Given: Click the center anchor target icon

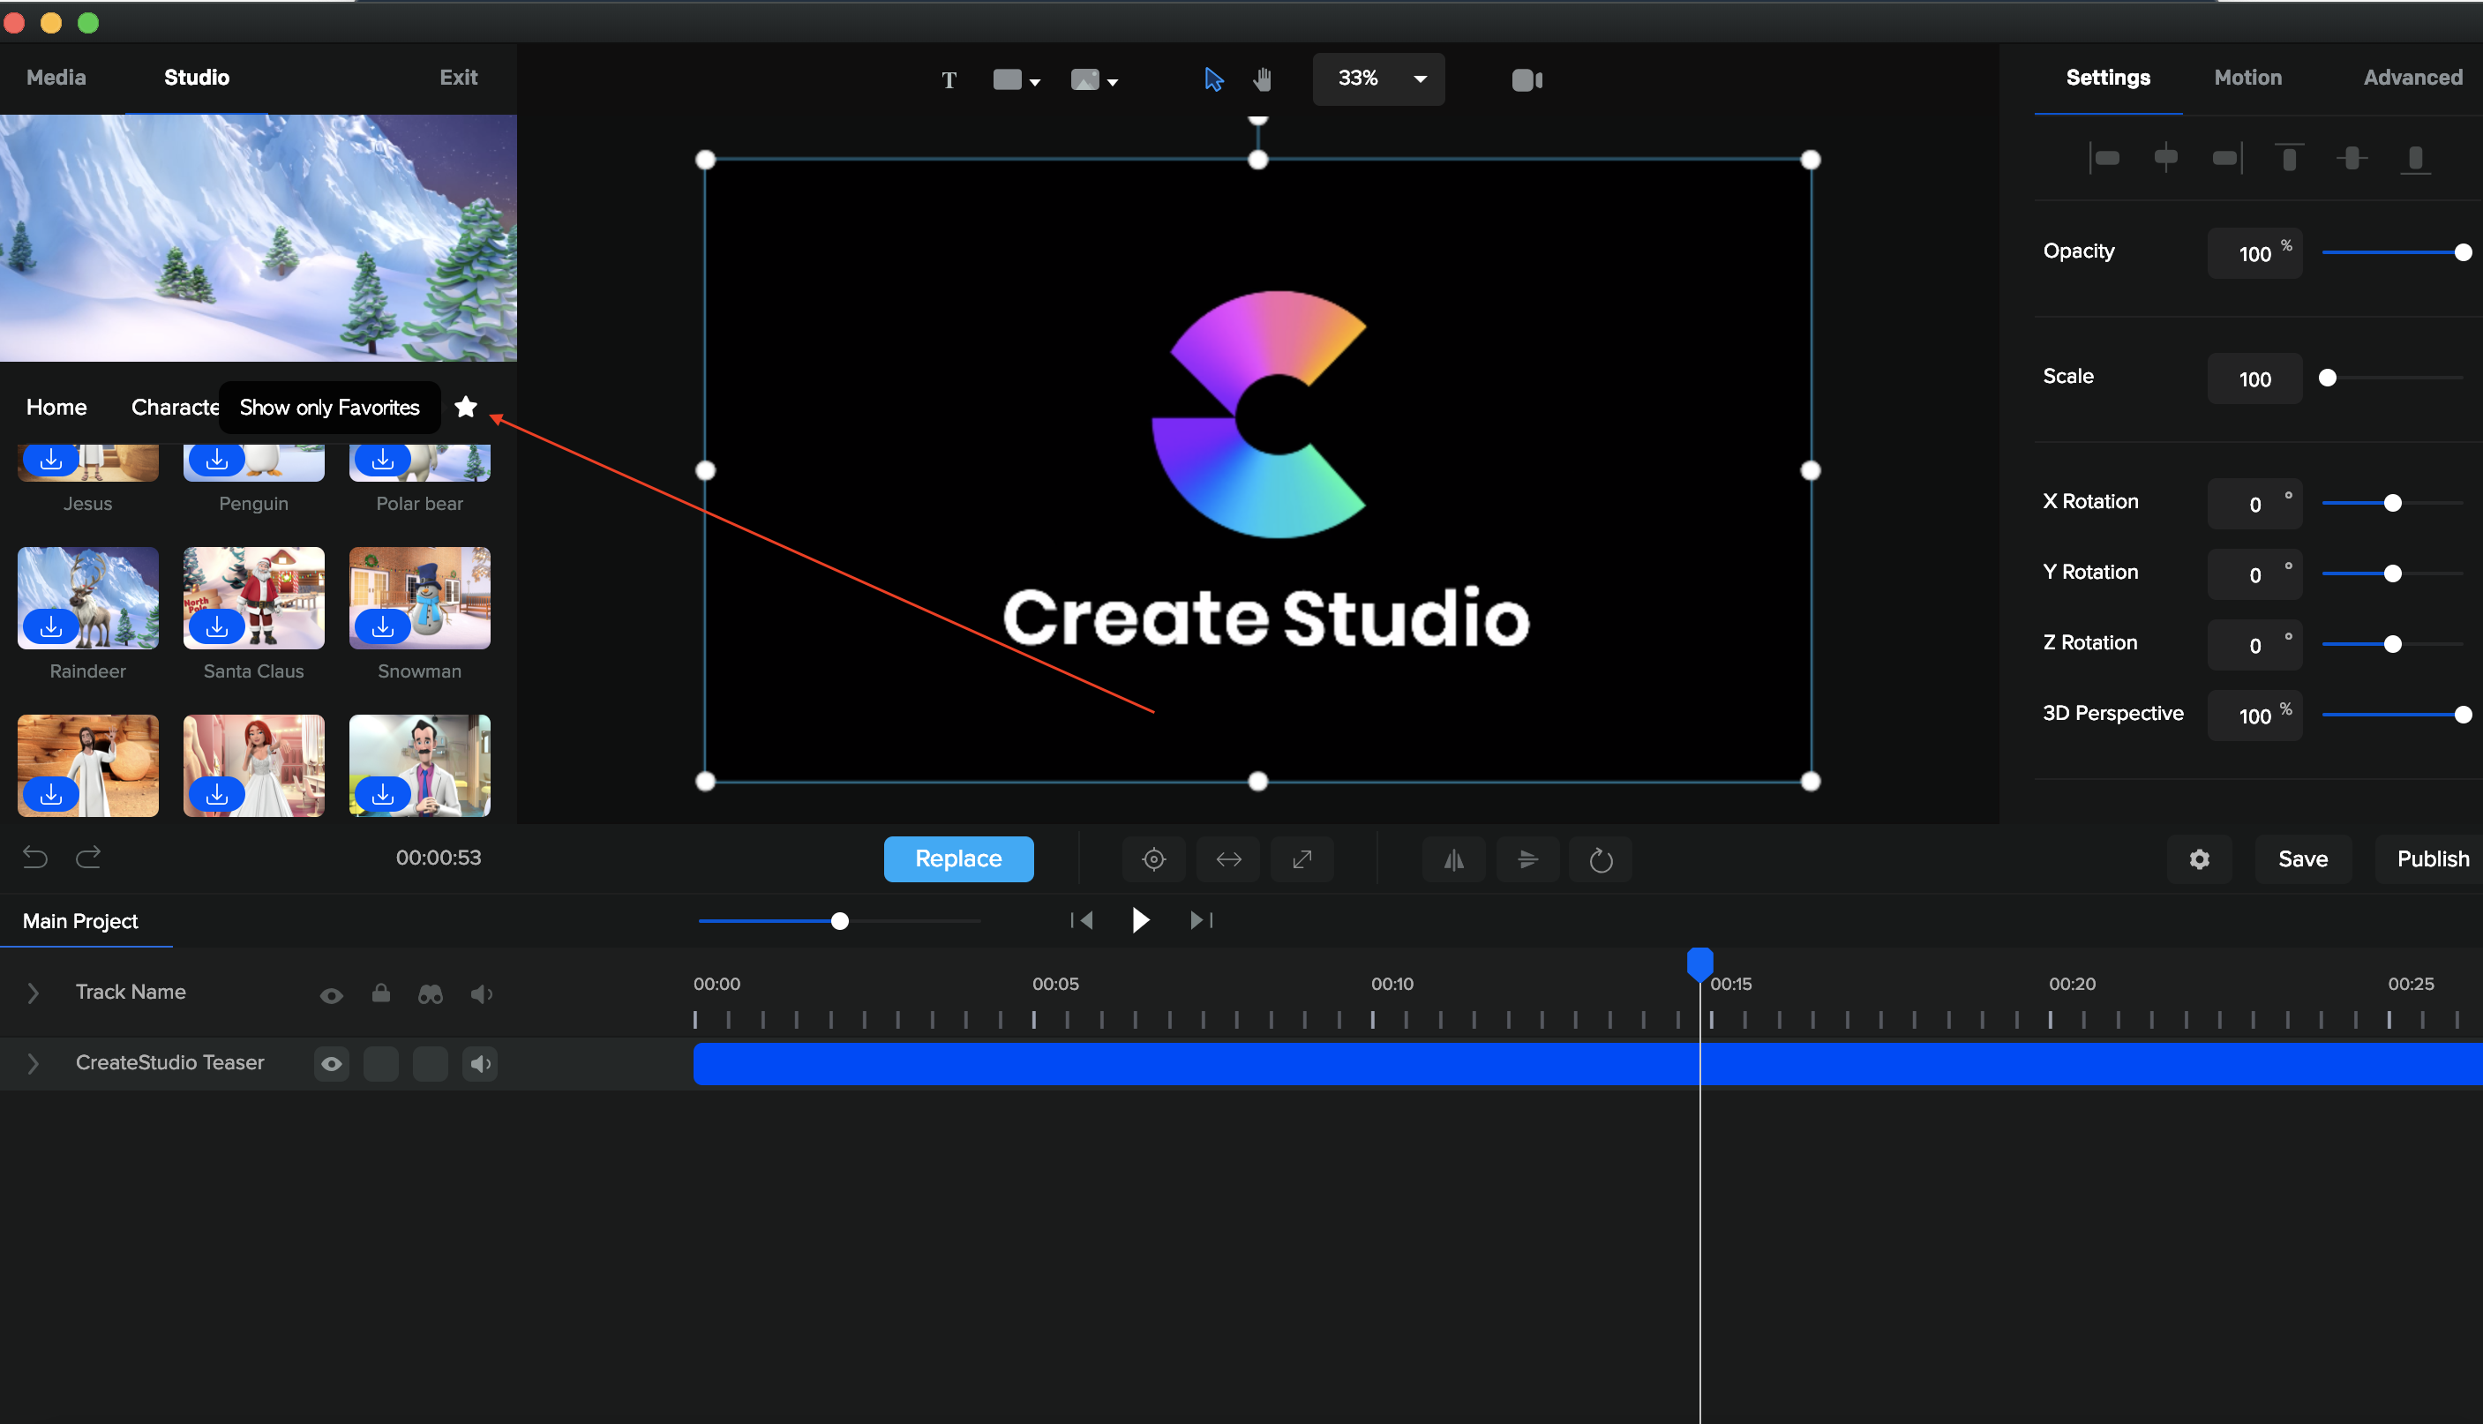Looking at the screenshot, I should click(x=1154, y=858).
